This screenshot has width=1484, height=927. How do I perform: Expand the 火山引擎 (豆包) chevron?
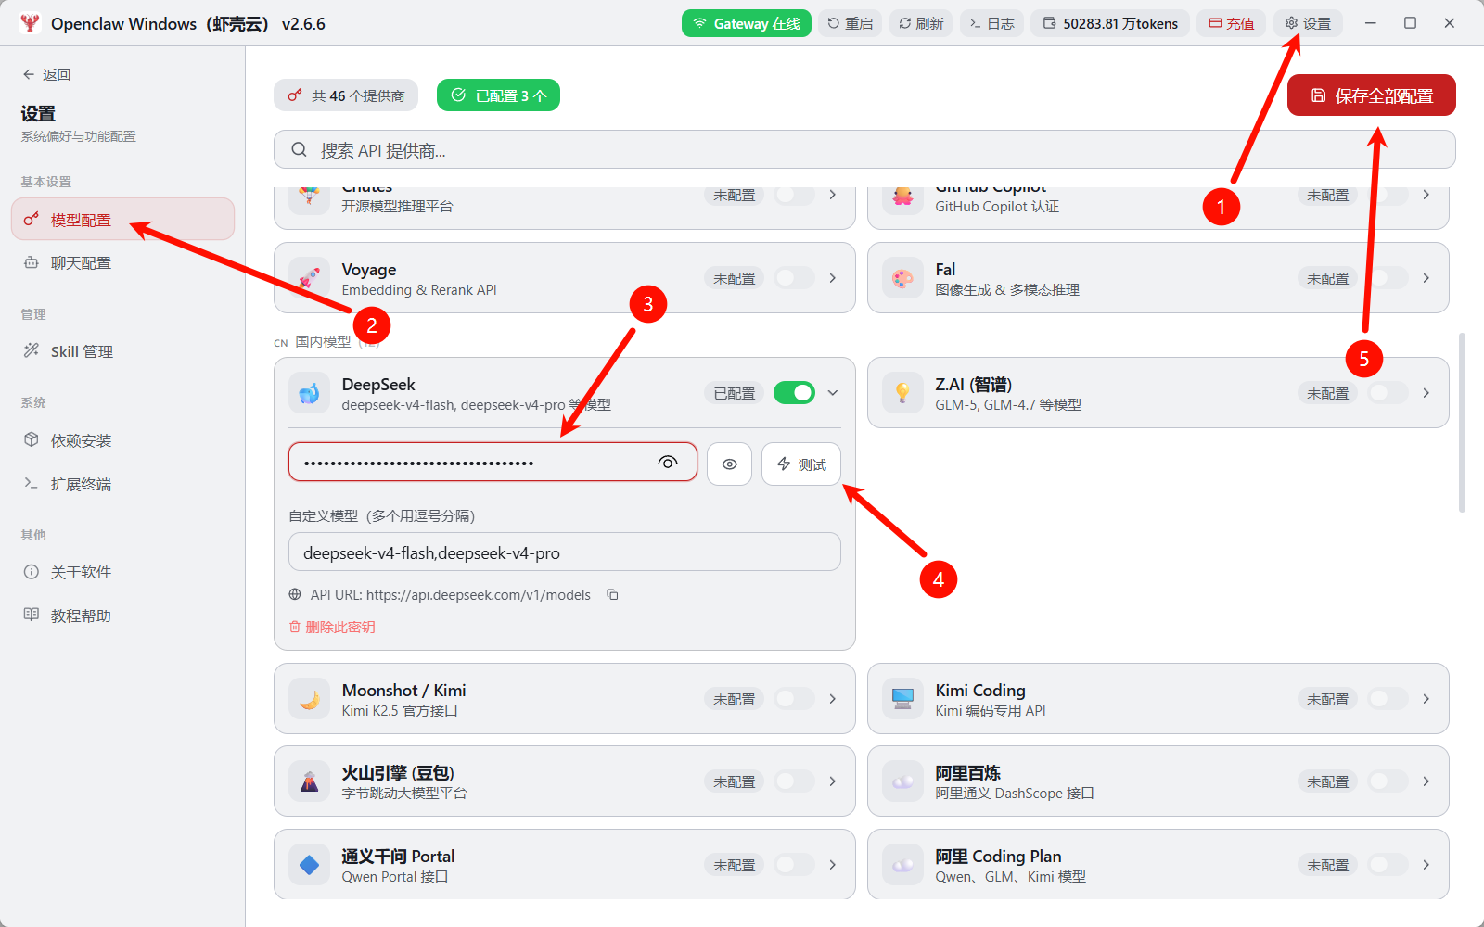(x=833, y=781)
